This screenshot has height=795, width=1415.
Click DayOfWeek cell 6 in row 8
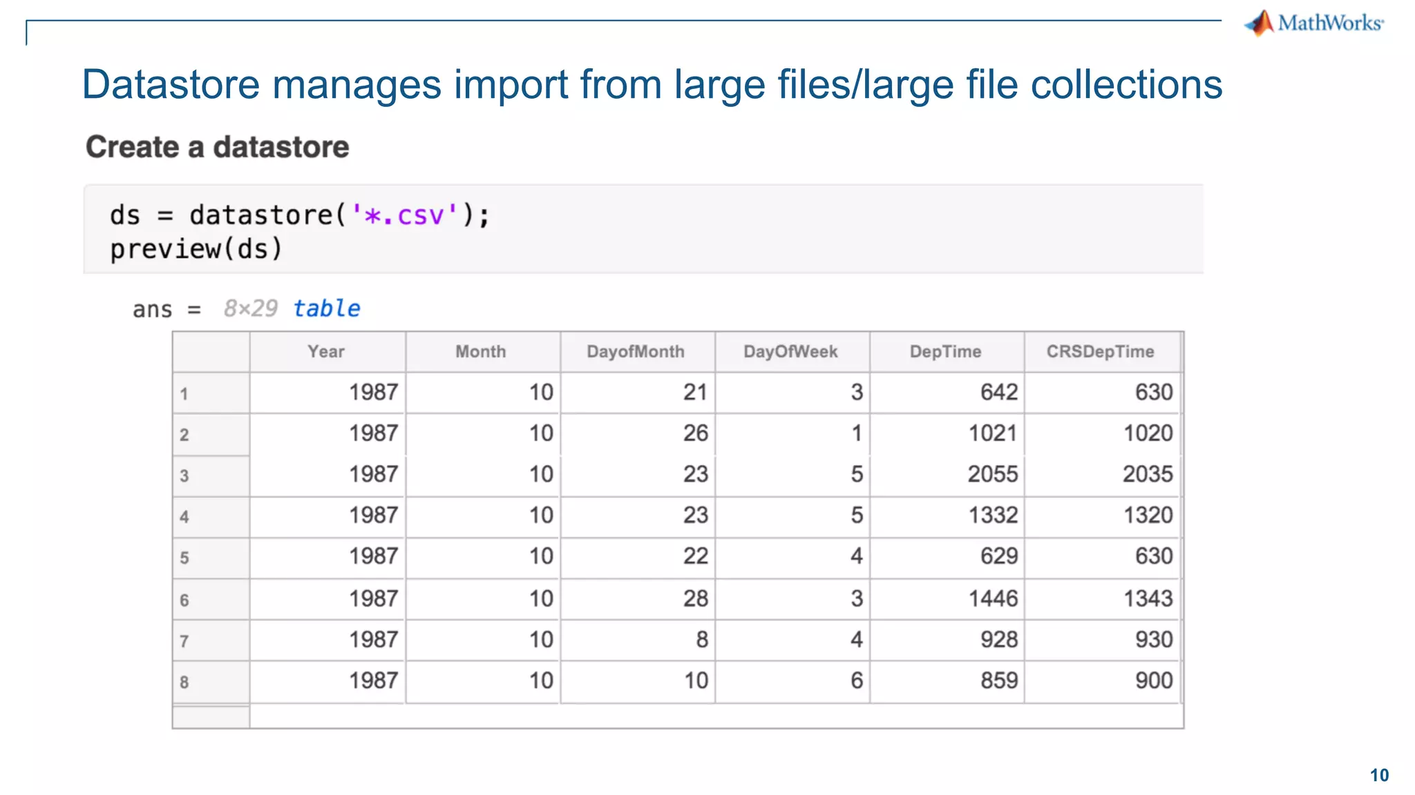[x=792, y=681]
